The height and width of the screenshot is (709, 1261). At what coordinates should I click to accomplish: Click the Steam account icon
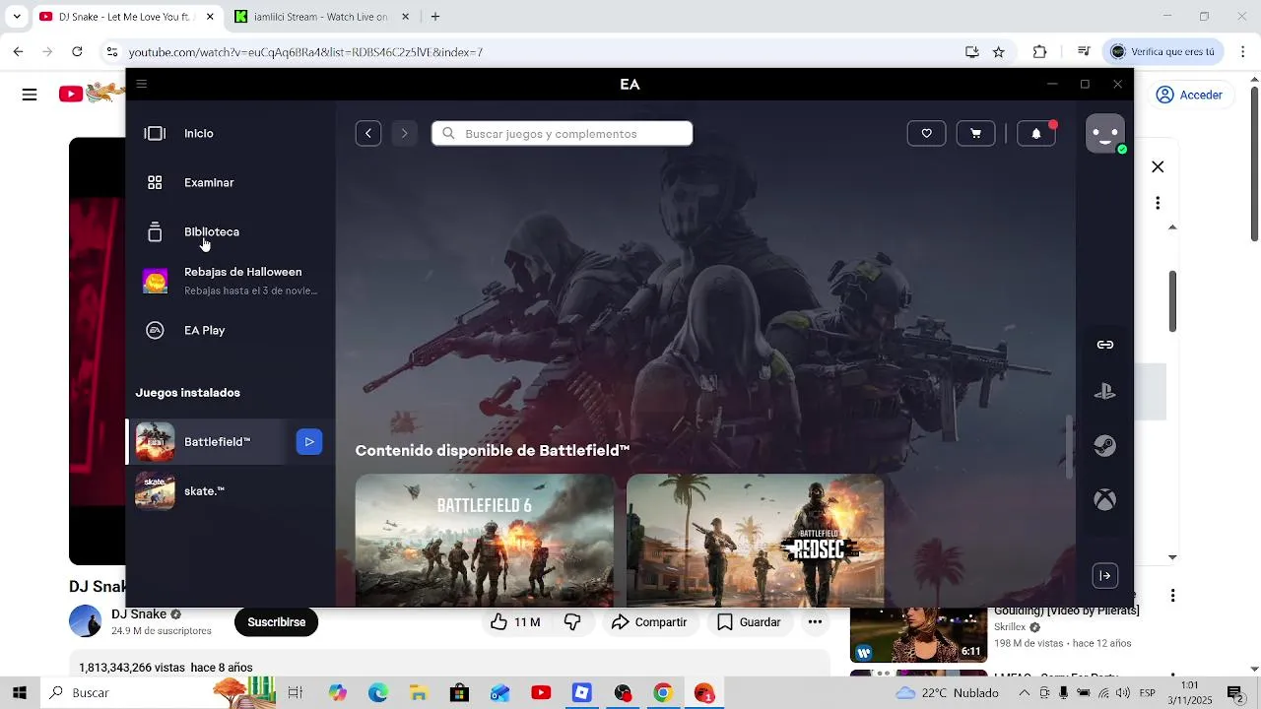pyautogui.click(x=1105, y=446)
